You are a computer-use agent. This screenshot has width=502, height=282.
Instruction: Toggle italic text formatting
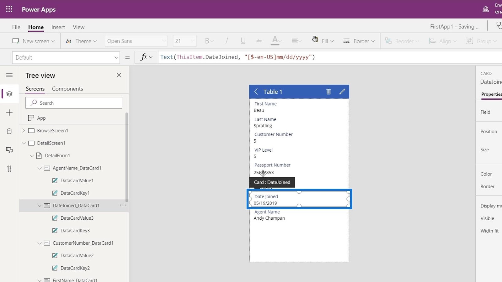point(227,41)
